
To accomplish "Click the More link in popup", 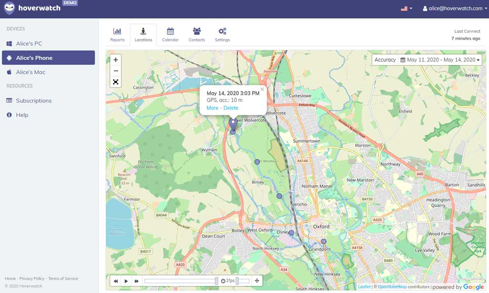I will pyautogui.click(x=212, y=108).
